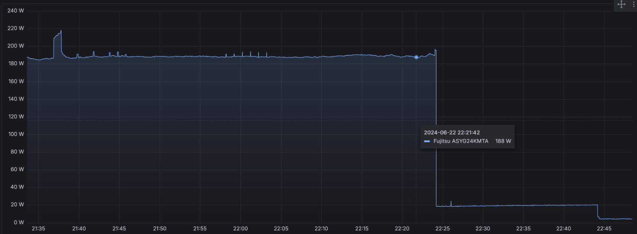
Task: Click the '22:10' time axis label
Action: click(321, 228)
